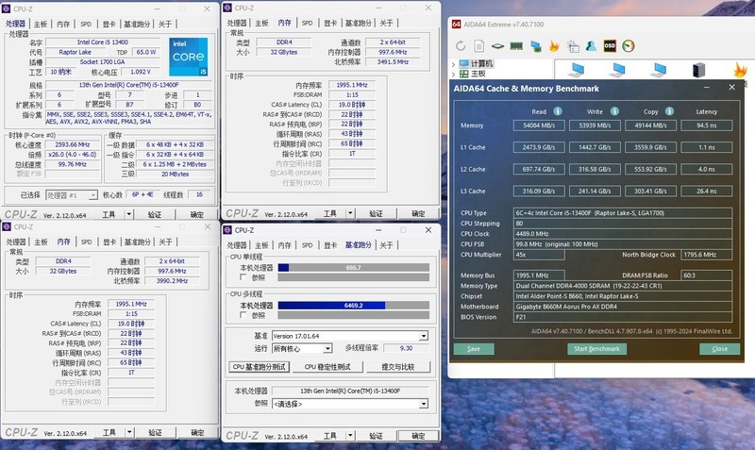Switch to SPD tab in CPU-Z benchmark window
755x450 pixels.
tap(308, 245)
